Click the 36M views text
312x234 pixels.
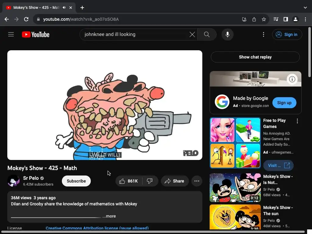[x=21, y=198]
